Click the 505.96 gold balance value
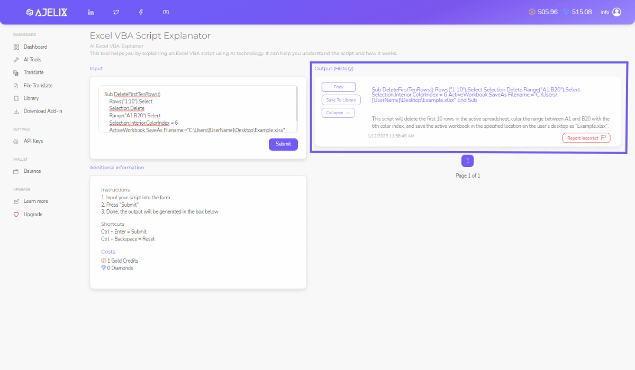The image size is (635, 370). coord(548,12)
